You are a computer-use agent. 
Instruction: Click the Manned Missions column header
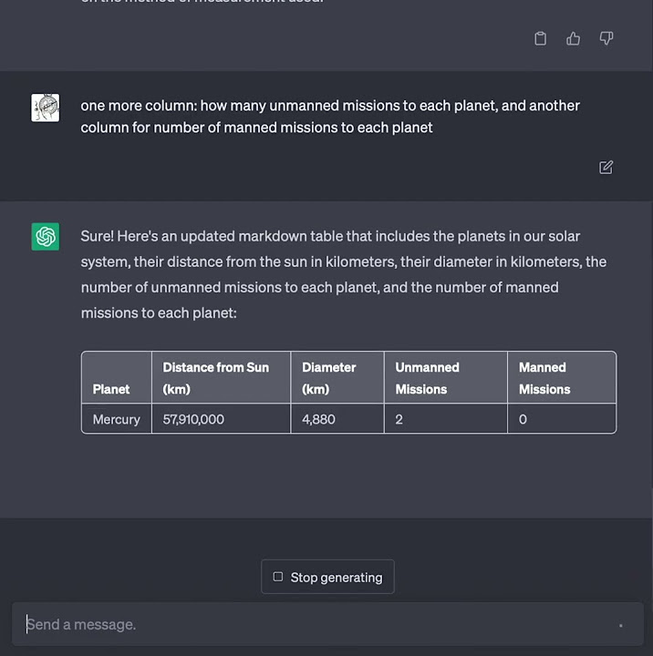544,378
